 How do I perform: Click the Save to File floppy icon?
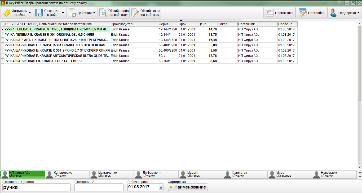click(39, 13)
